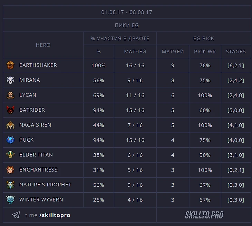252x226 pixels.
Task: Click the Batrider hero icon
Action: pos(10,110)
